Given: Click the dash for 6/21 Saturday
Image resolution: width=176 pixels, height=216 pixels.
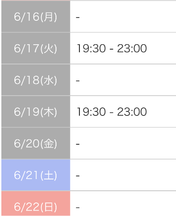Looking at the screenshot, I should coord(78,176).
